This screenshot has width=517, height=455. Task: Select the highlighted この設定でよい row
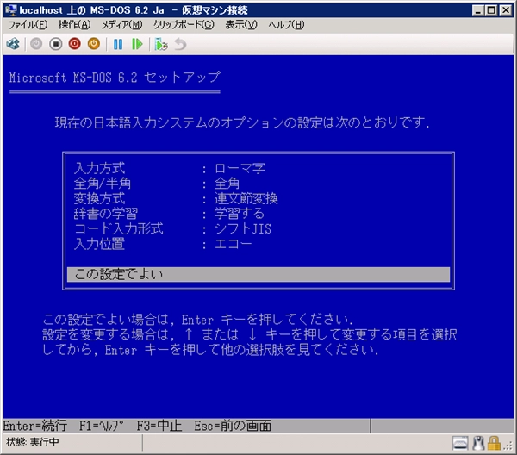pyautogui.click(x=258, y=274)
